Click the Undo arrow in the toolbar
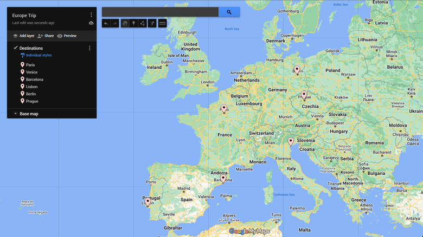The width and height of the screenshot is (423, 237). 106,23
